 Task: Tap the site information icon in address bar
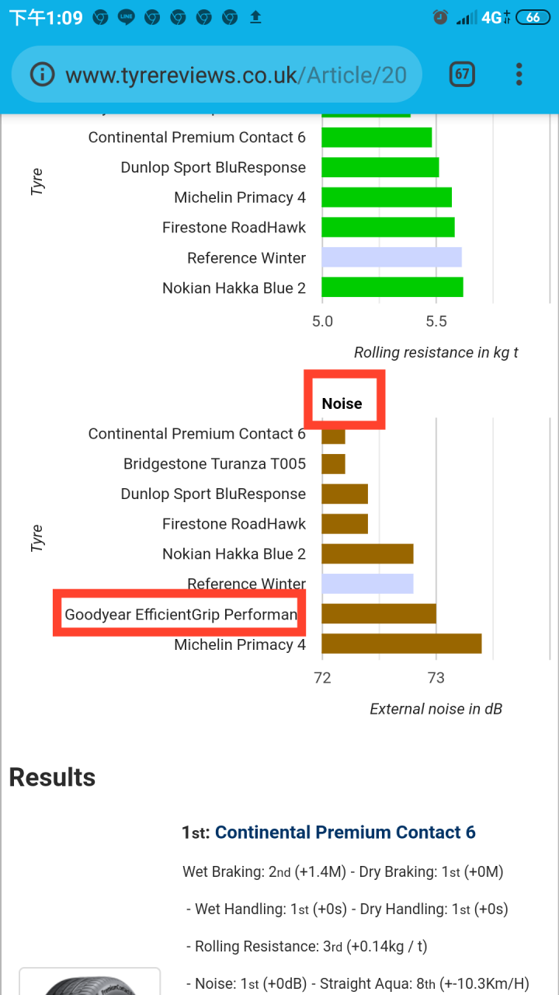click(42, 75)
